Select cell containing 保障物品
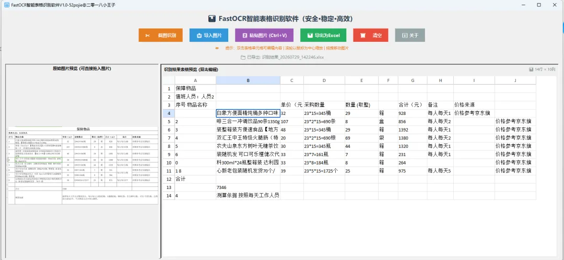This screenshot has height=260, width=564. [x=195, y=88]
